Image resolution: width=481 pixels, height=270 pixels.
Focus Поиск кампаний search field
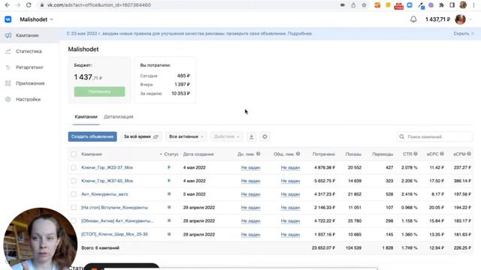434,136
